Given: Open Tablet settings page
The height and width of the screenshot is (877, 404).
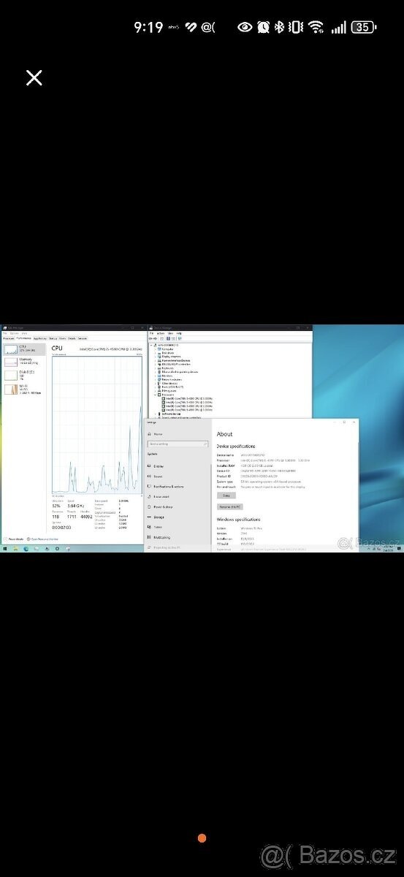Looking at the screenshot, I should tap(155, 527).
